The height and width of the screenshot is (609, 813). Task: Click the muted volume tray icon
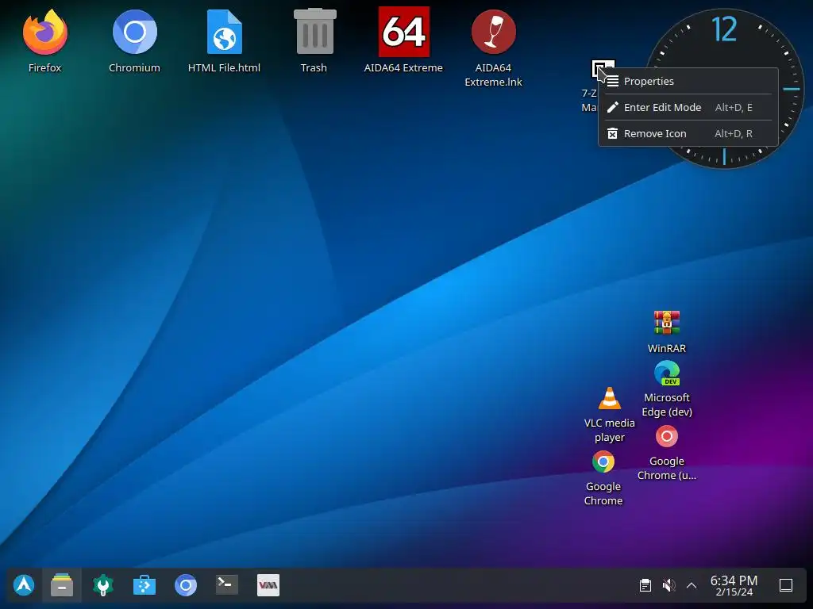tap(669, 585)
